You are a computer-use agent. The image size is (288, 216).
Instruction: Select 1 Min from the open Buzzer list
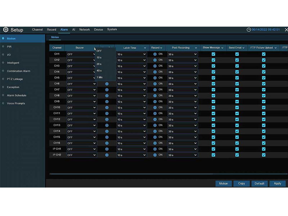100,77
